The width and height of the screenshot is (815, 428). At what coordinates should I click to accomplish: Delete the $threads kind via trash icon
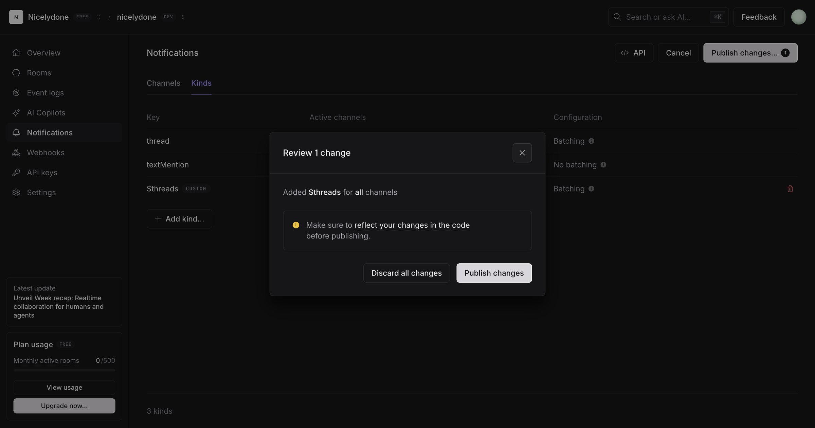(x=790, y=189)
